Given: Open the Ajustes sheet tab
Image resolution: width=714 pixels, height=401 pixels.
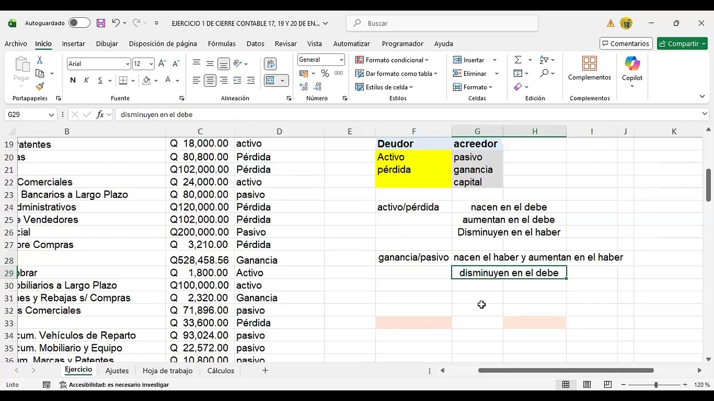Looking at the screenshot, I should (x=117, y=371).
